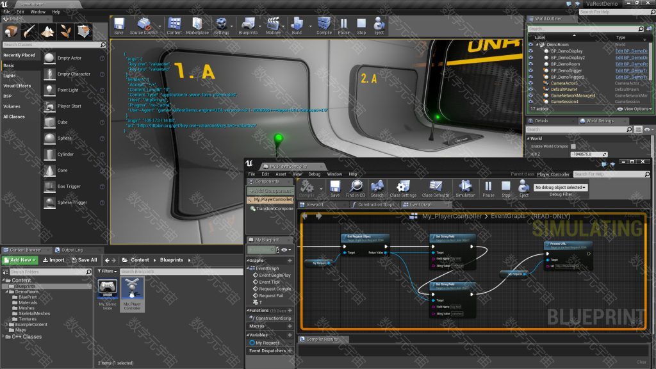The height and width of the screenshot is (369, 656).
Task: Click Save in the Blueprint editor toolbar
Action: (x=335, y=189)
